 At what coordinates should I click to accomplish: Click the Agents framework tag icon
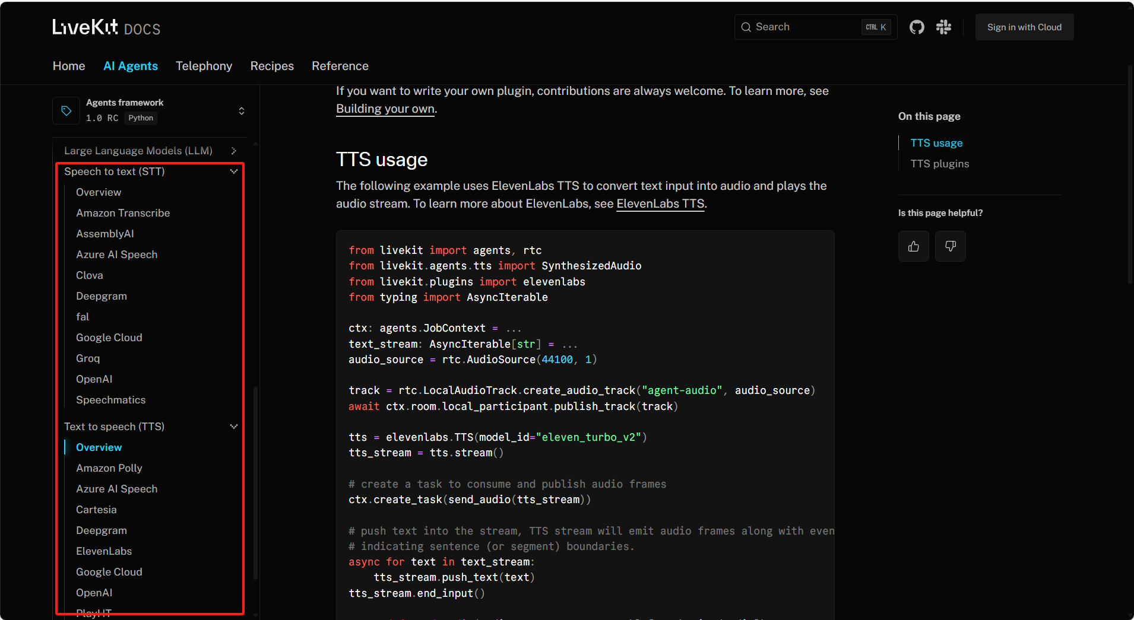66,110
